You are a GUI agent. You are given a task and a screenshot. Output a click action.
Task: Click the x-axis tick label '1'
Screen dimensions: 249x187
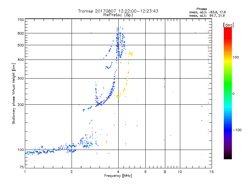(x=25, y=172)
